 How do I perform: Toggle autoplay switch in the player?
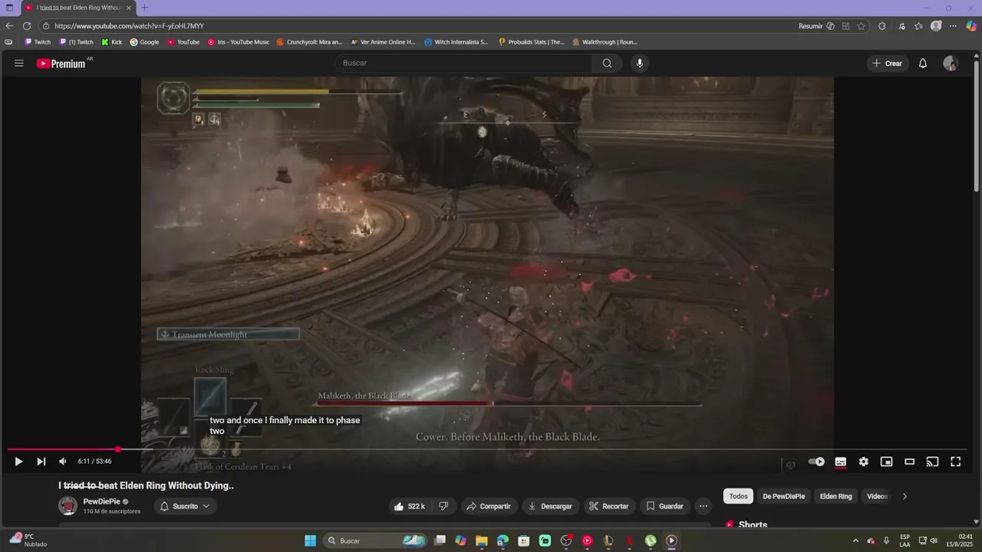pyautogui.click(x=817, y=462)
